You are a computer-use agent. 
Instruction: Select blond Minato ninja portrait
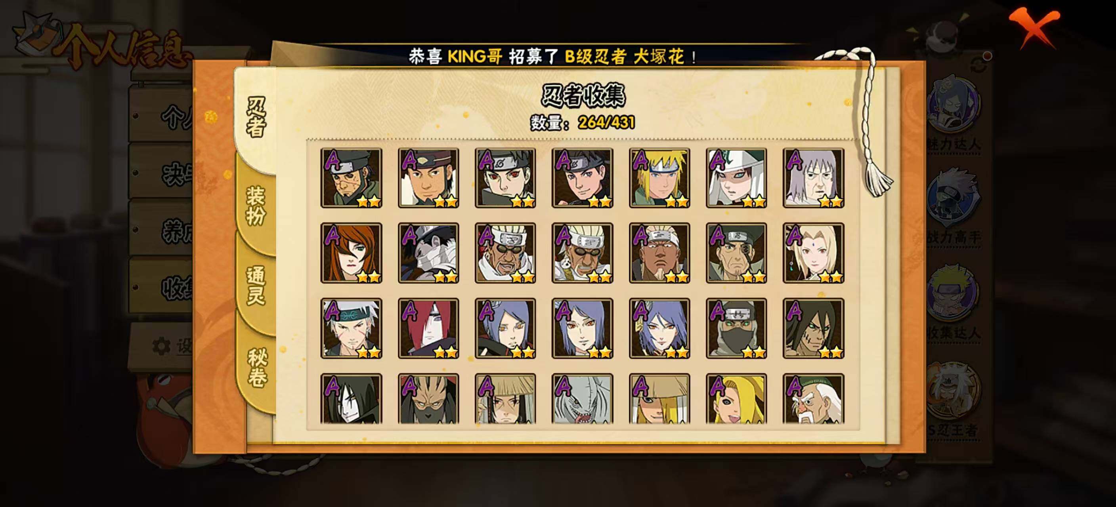pyautogui.click(x=659, y=178)
